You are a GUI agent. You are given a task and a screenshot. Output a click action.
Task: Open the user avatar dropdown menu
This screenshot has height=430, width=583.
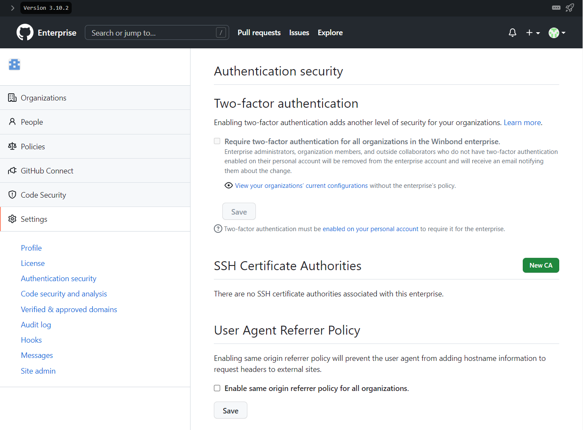click(557, 33)
